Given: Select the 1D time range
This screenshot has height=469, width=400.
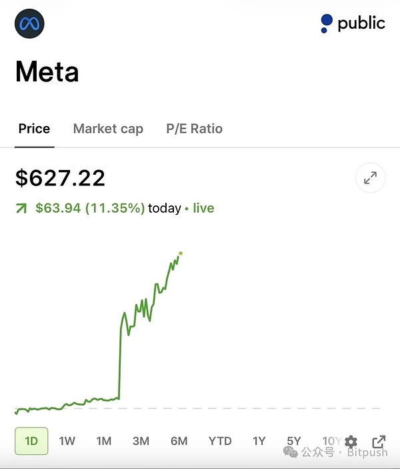Looking at the screenshot, I should click(x=31, y=441).
